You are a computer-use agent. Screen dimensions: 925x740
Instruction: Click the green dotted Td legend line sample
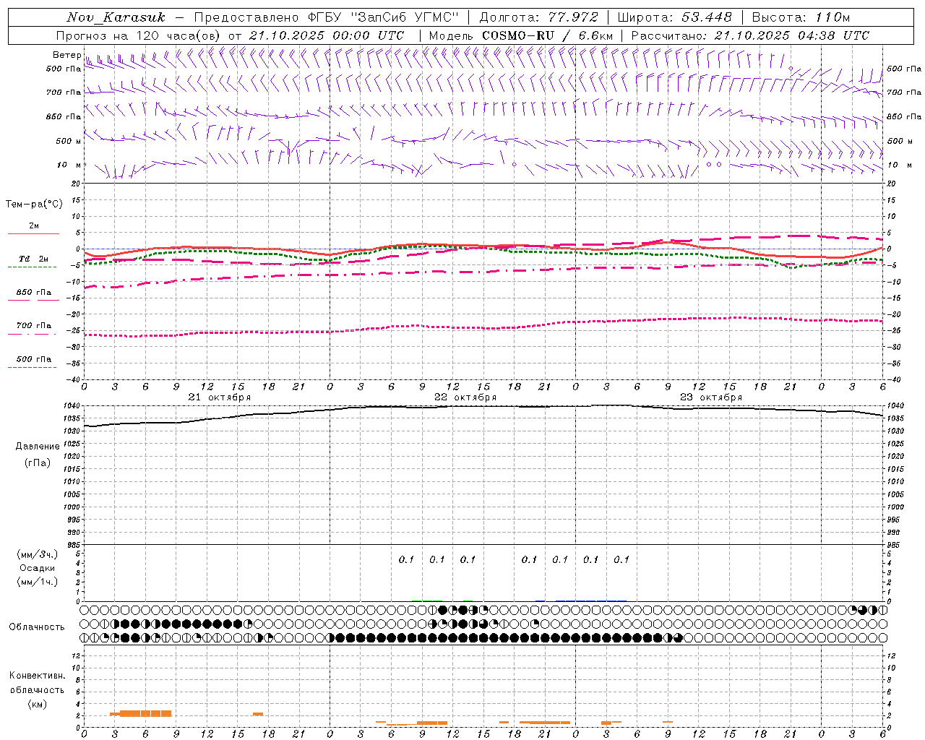pyautogui.click(x=32, y=267)
